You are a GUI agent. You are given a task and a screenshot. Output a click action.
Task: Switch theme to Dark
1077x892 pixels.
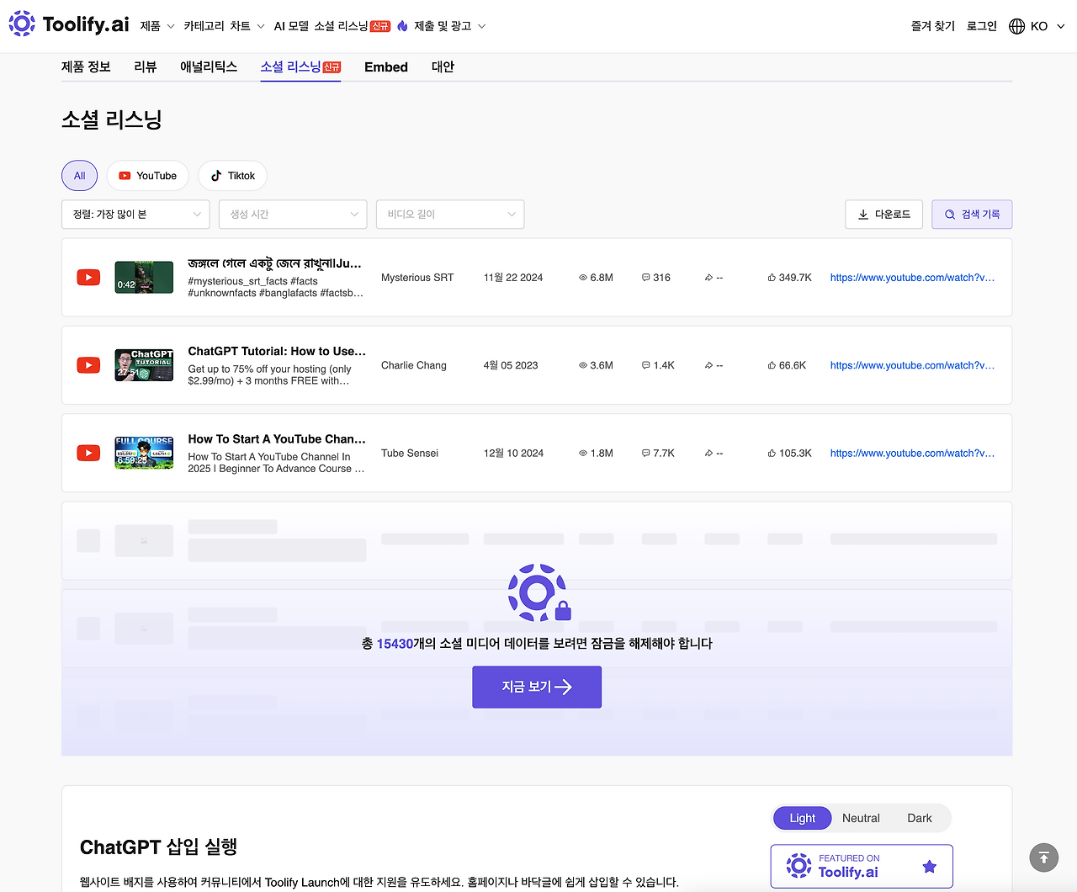(919, 817)
